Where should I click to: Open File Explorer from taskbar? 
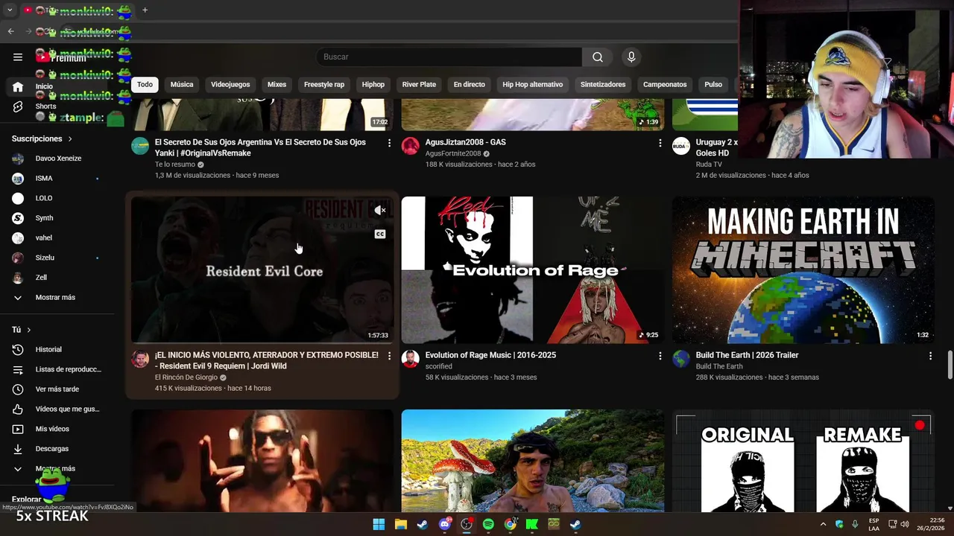[400, 524]
